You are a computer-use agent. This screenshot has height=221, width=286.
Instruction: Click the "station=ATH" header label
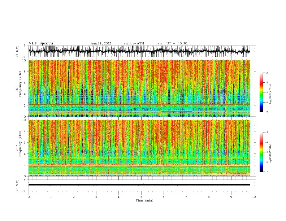tap(134, 43)
